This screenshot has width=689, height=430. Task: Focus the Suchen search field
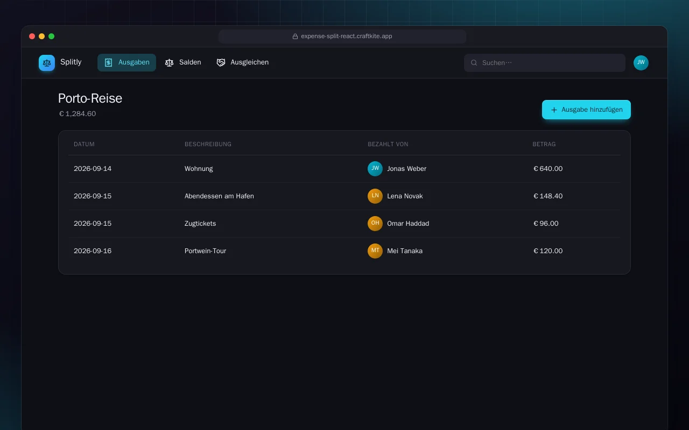tap(545, 63)
